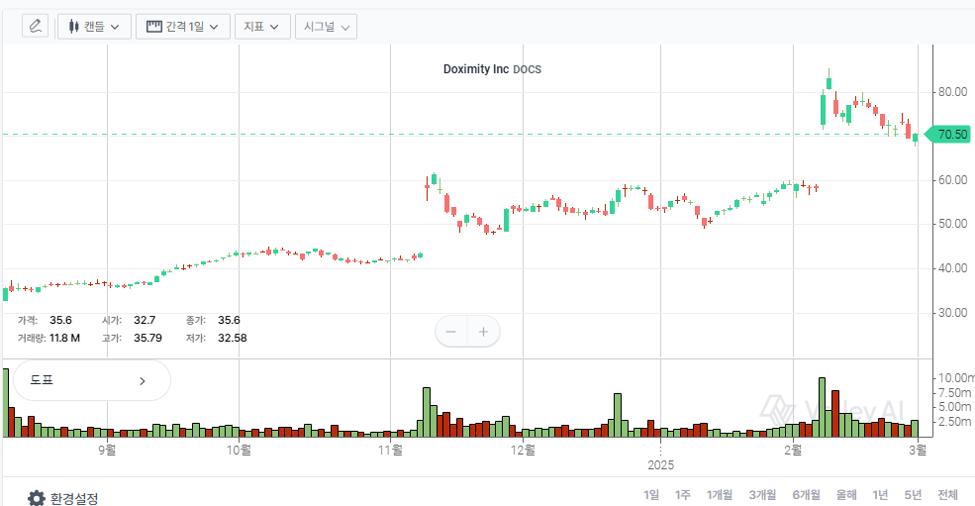975x506 pixels.
Task: Select the 1개월 time range
Action: (x=720, y=495)
